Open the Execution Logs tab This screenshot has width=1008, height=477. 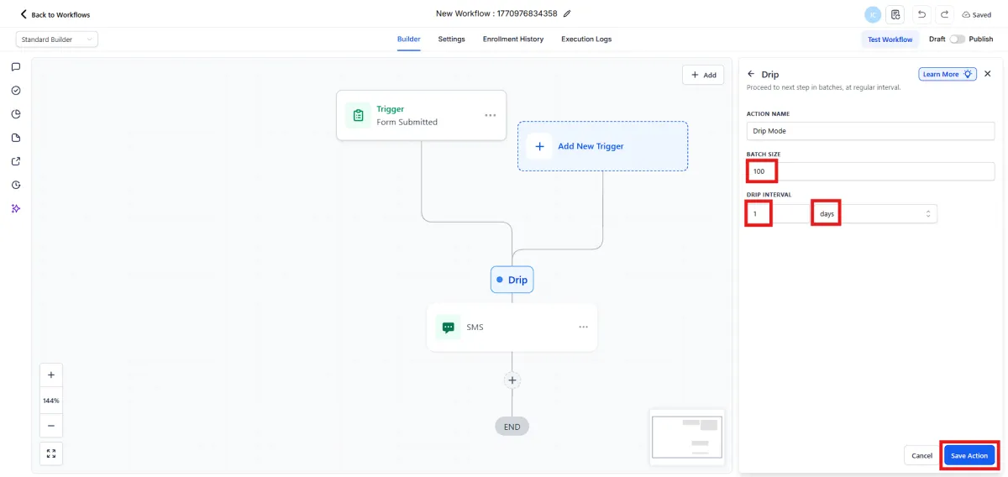pyautogui.click(x=586, y=39)
